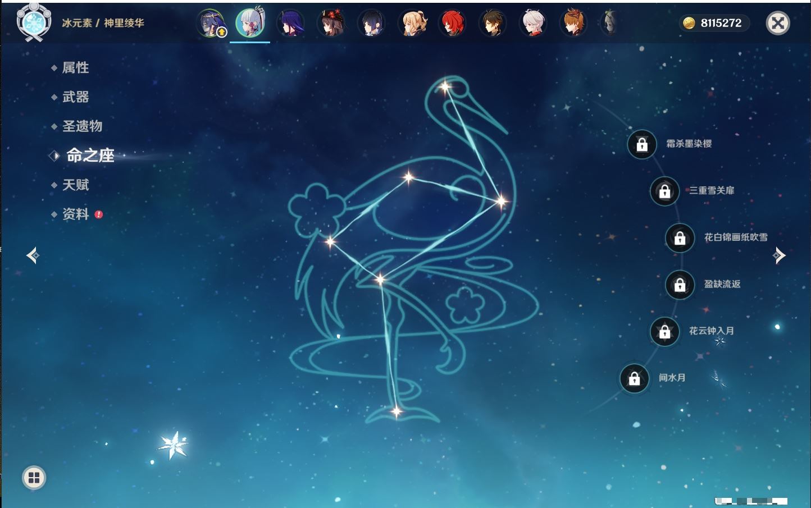This screenshot has width=811, height=508.
Task: Open the 资料 profile menu
Action: (x=75, y=214)
